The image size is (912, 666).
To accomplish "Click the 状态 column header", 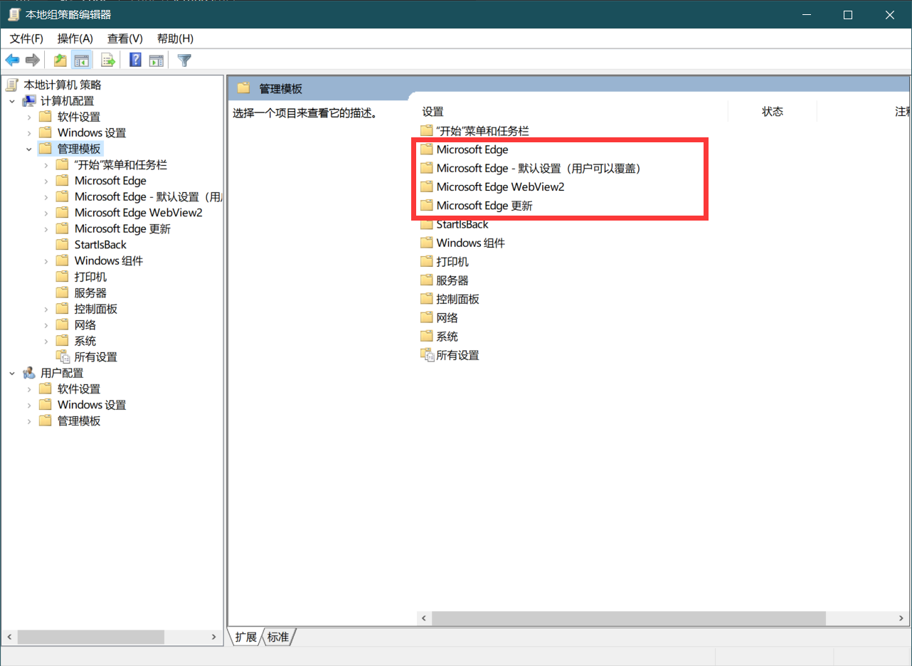I will (772, 112).
